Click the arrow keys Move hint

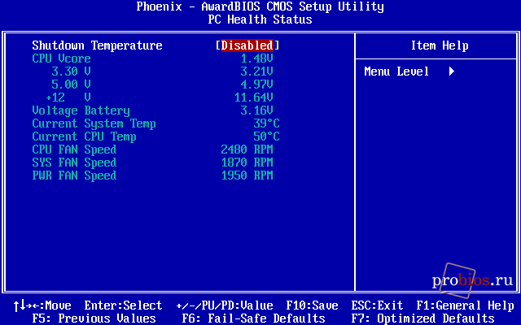click(42, 305)
